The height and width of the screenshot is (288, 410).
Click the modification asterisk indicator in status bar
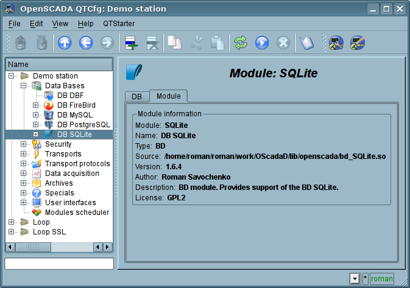click(x=366, y=279)
